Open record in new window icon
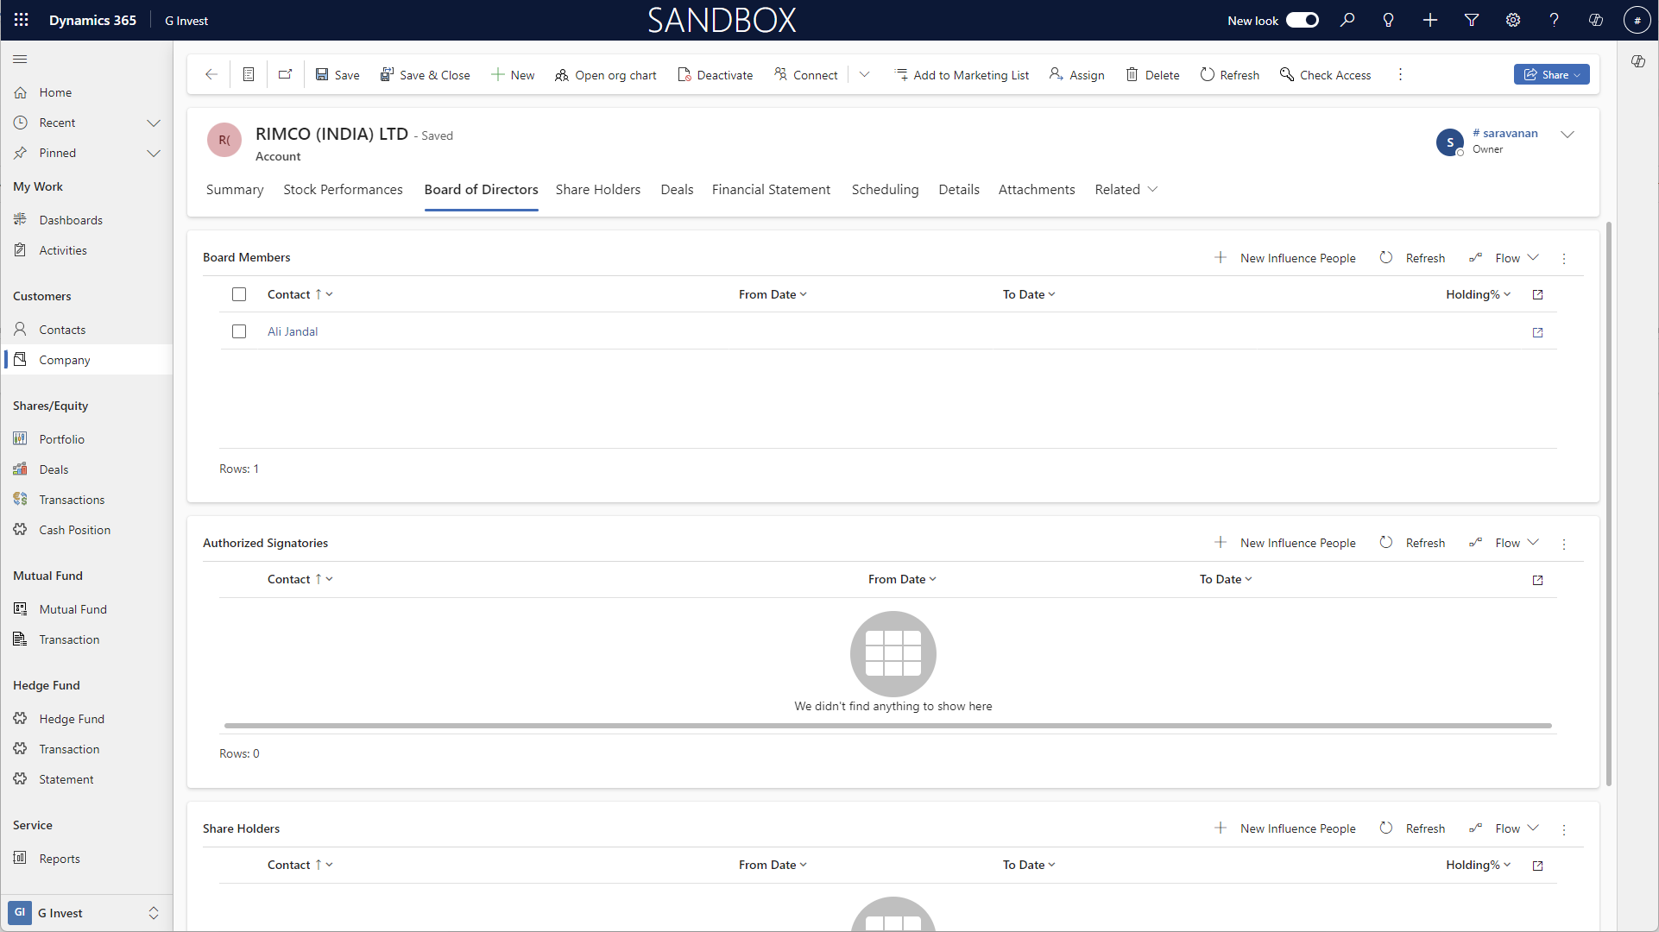1659x932 pixels. coord(285,75)
